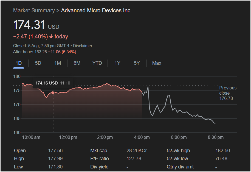Show the 5Y chart range
The height and width of the screenshot is (172, 251).
(137, 63)
